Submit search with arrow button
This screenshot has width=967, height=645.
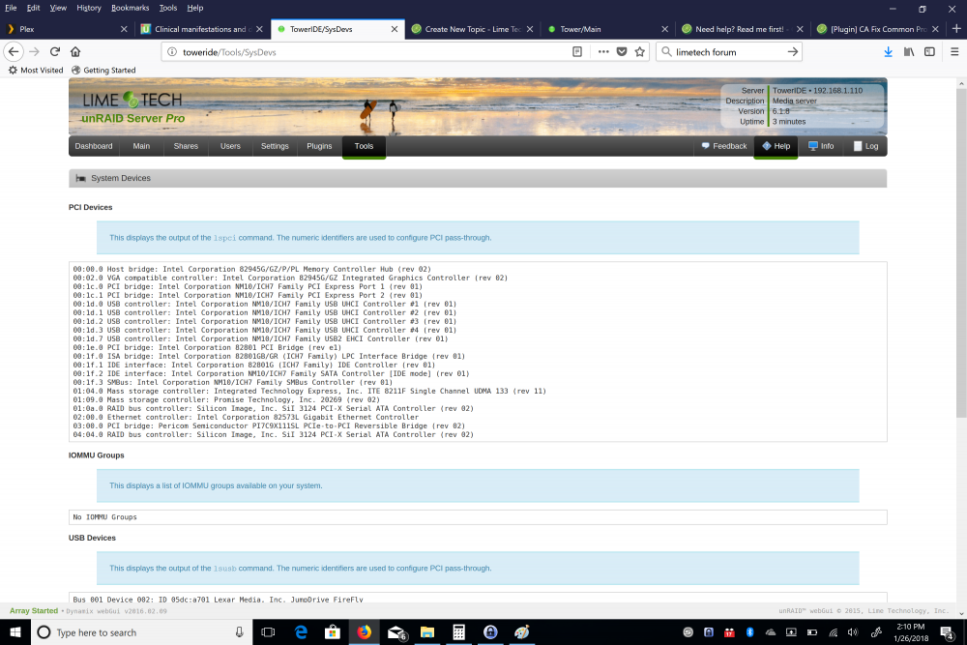793,52
